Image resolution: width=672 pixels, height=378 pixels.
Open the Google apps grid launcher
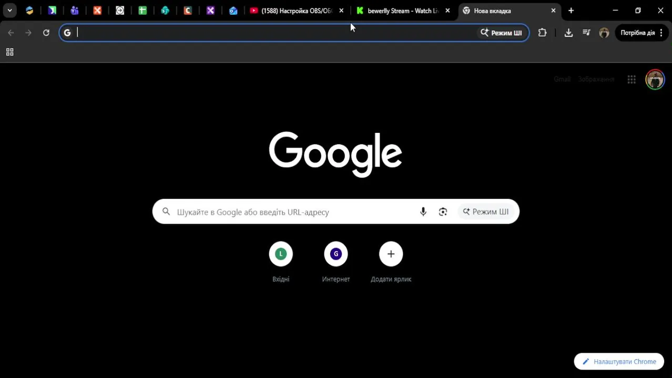click(x=632, y=79)
